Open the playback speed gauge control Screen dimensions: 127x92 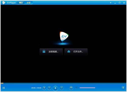(x=71, y=88)
